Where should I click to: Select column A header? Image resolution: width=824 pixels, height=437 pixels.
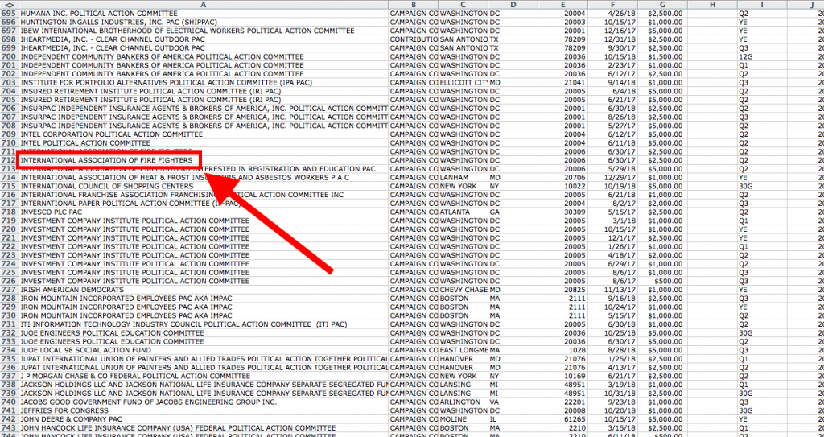(x=204, y=5)
